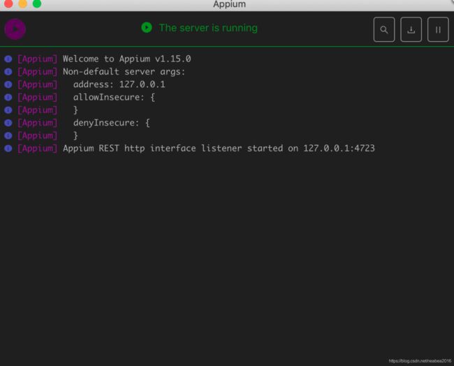454x366 pixels.
Task: Click the green running status icon
Action: [x=147, y=27]
